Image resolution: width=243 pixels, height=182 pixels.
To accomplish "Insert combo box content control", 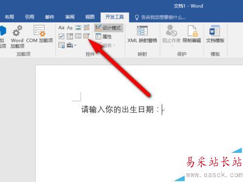I will point(69,36).
